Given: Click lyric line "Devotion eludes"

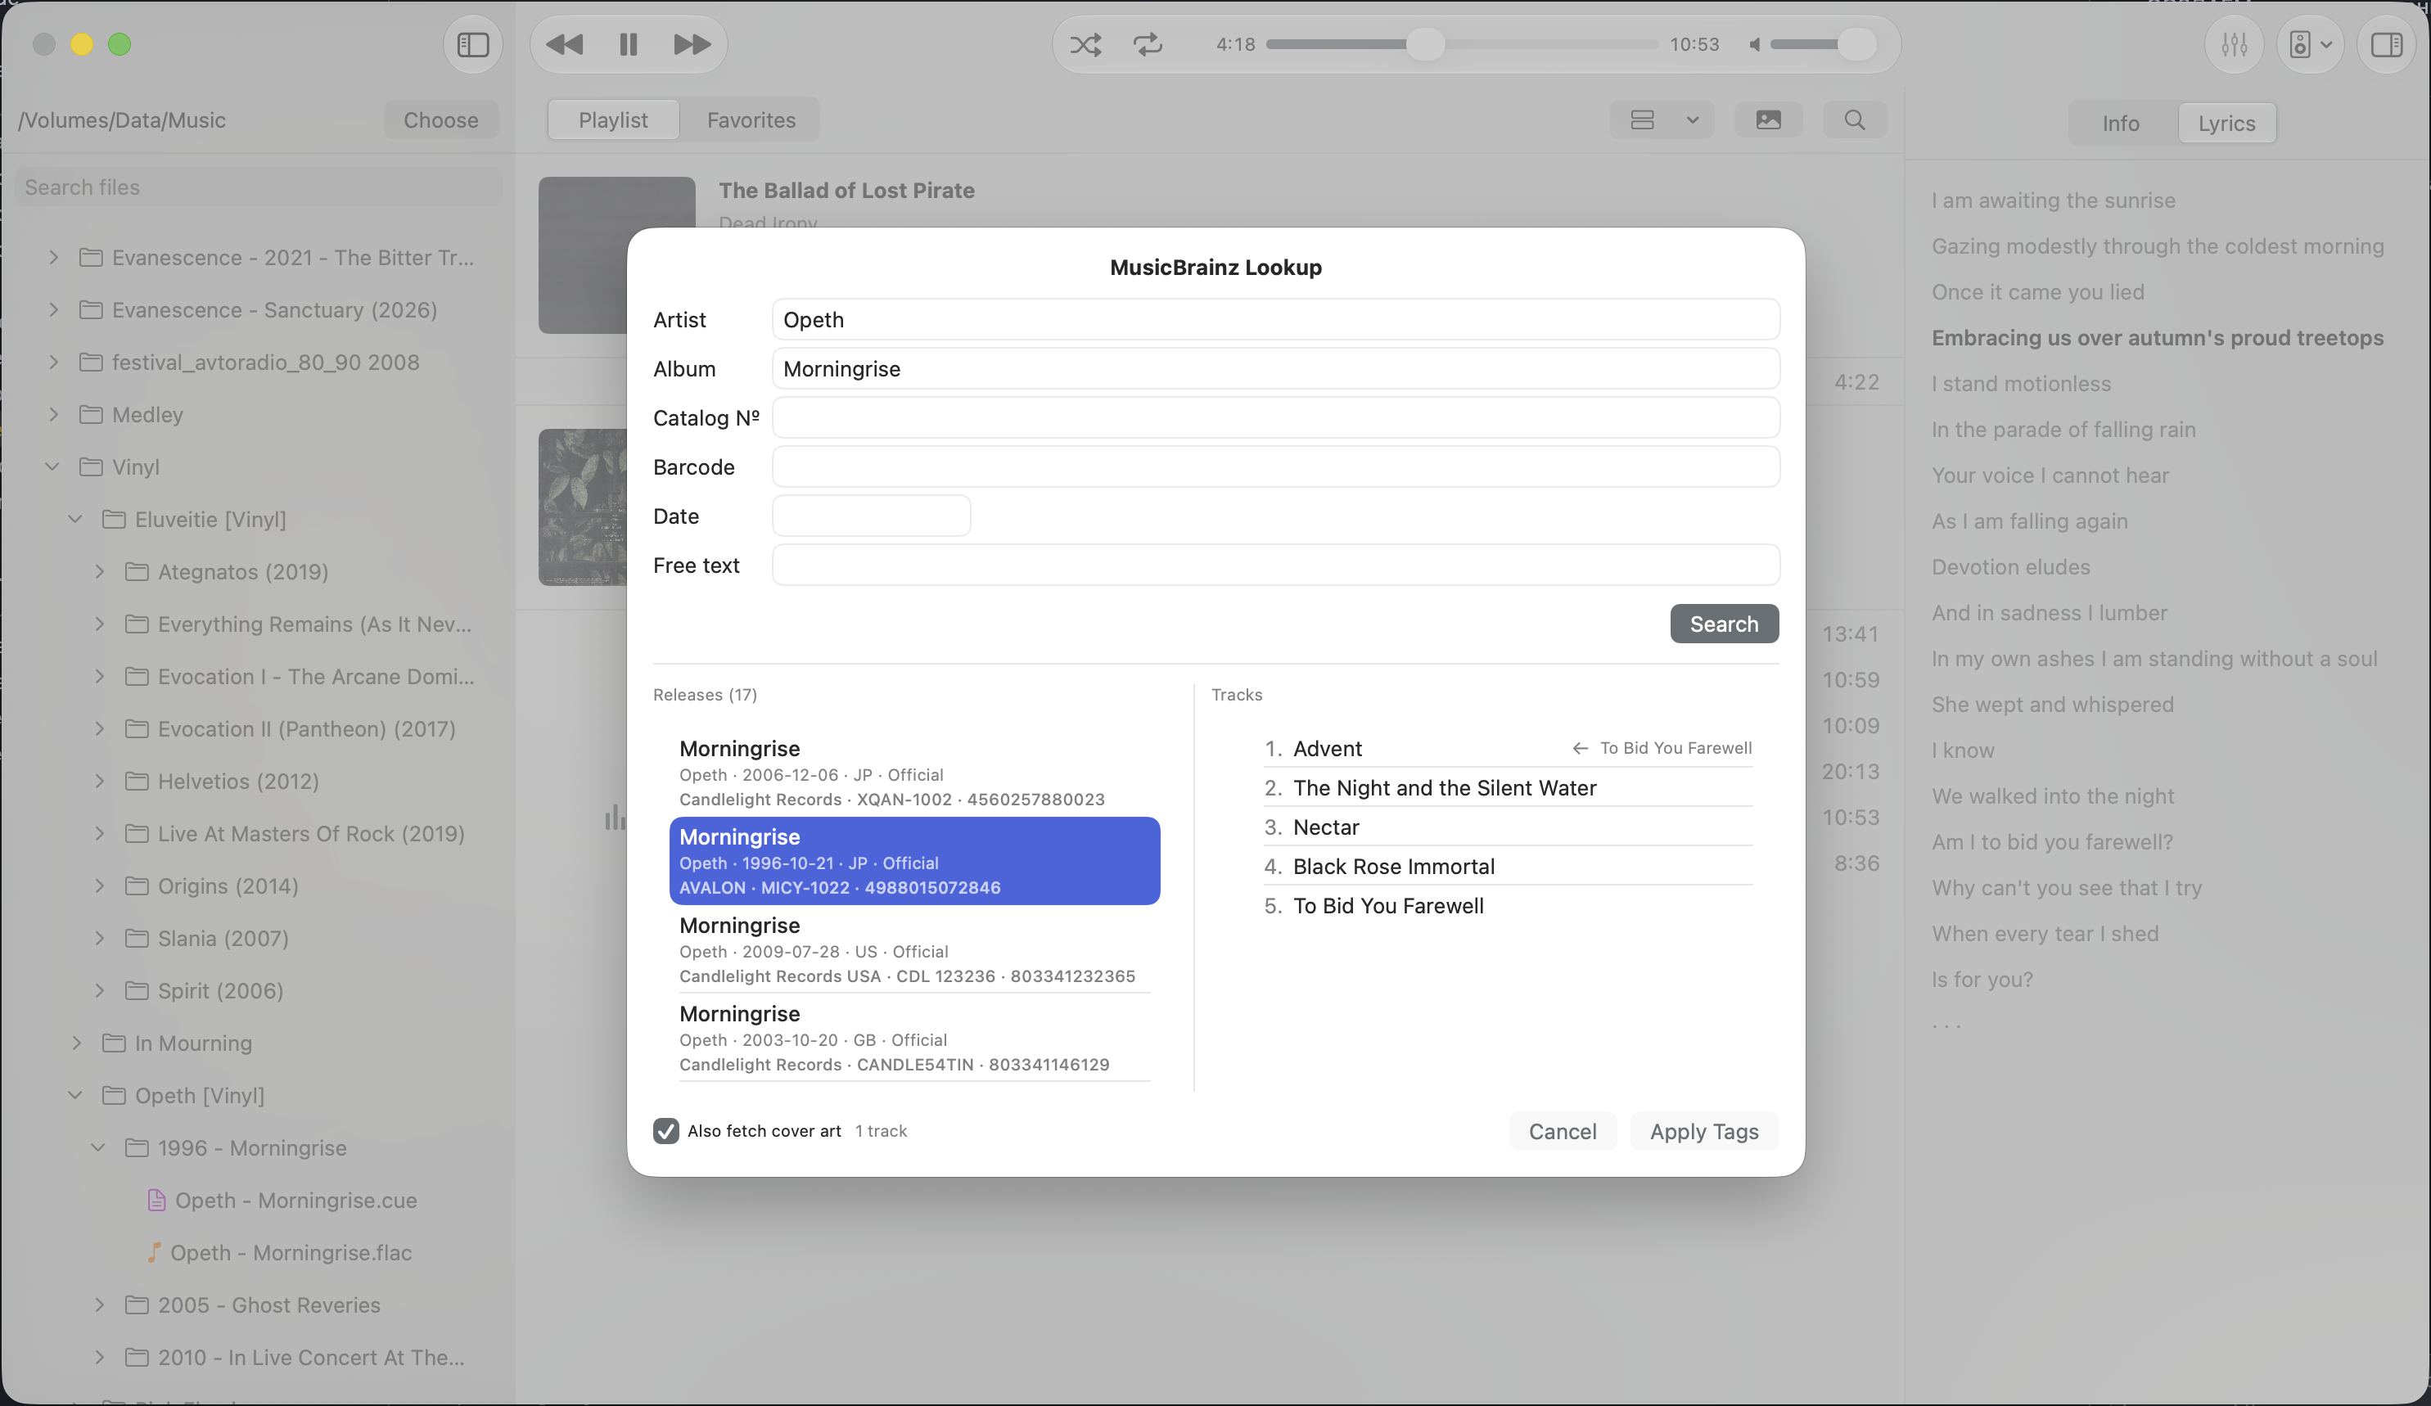Looking at the screenshot, I should pyautogui.click(x=2010, y=567).
